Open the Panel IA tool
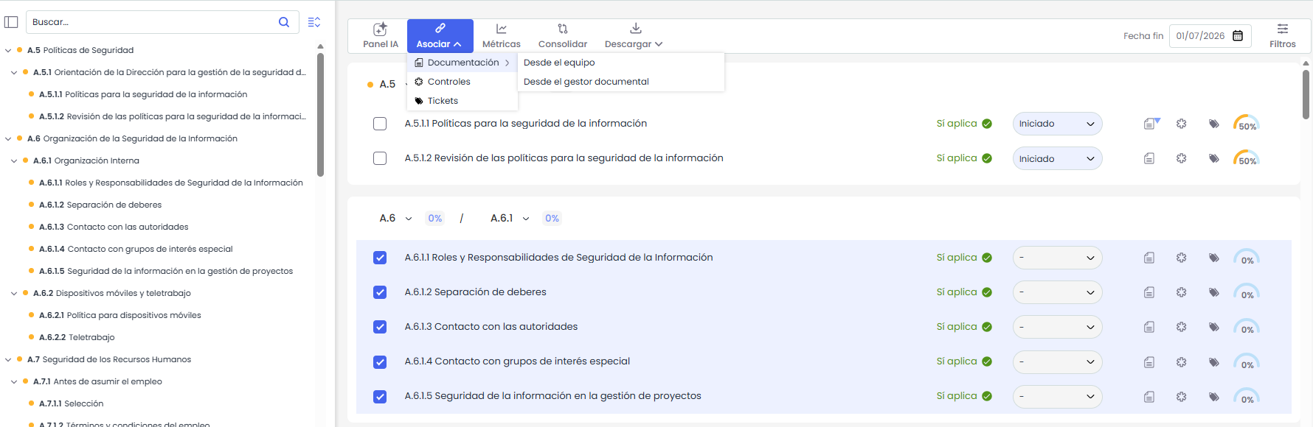Image resolution: width=1313 pixels, height=427 pixels. [x=380, y=35]
